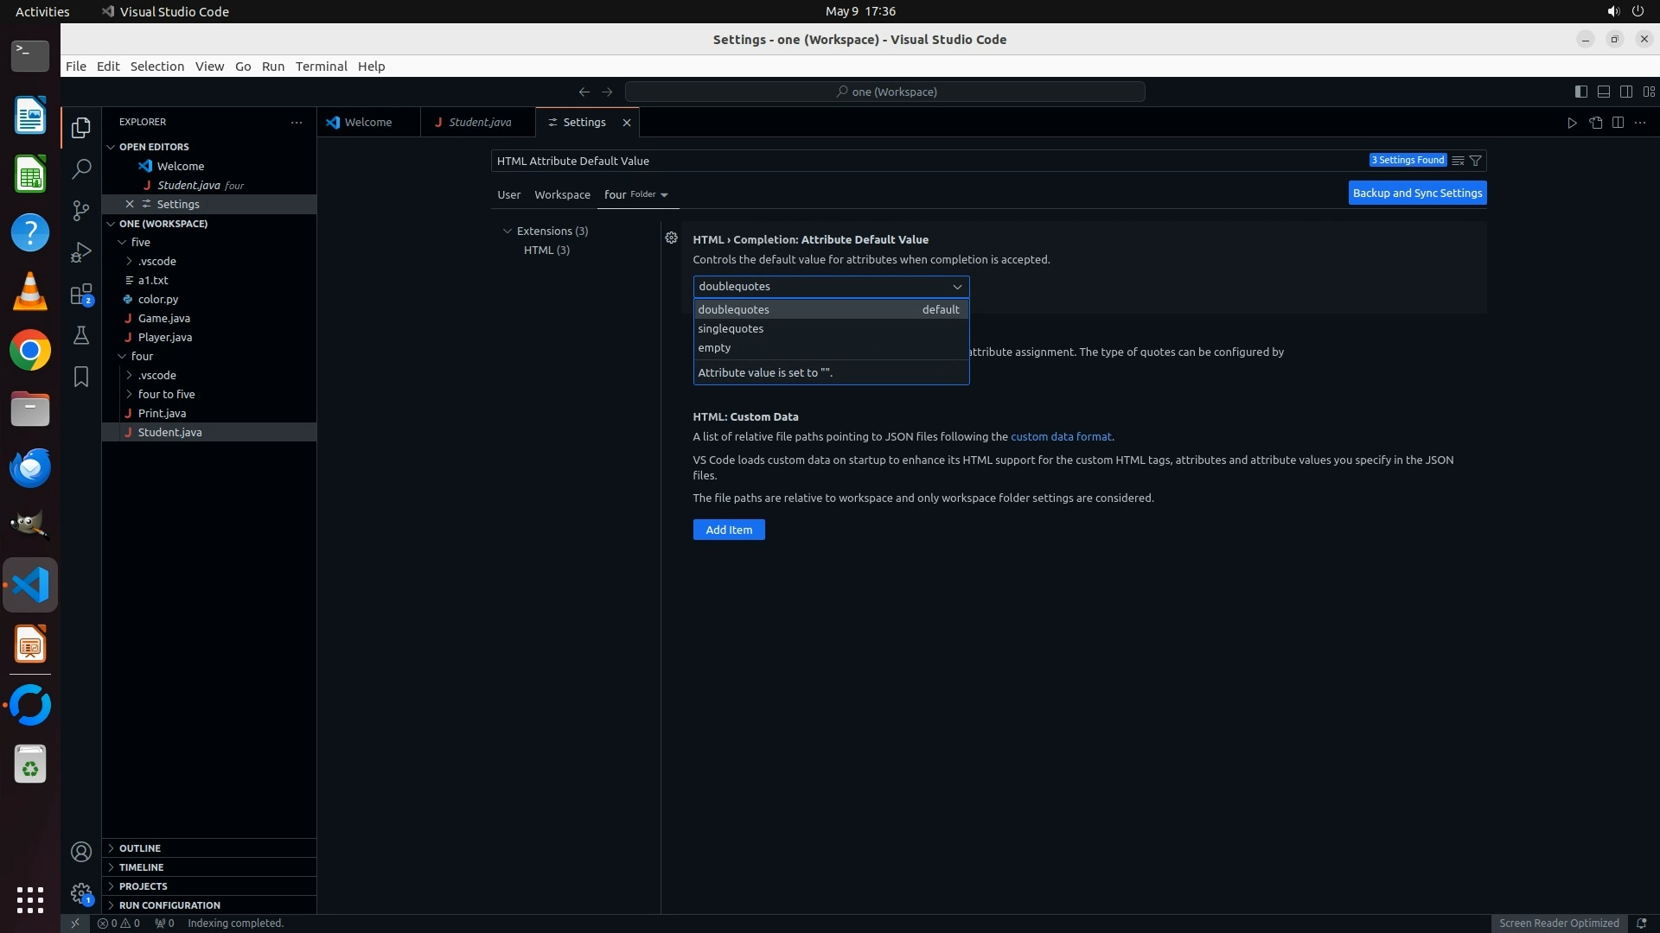The width and height of the screenshot is (1660, 933).
Task: Toggle the primary side bar layout
Action: tap(1580, 92)
